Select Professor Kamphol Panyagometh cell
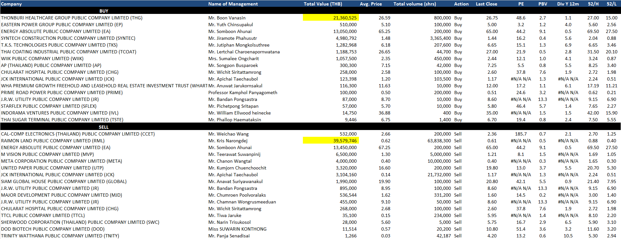 pos(243,92)
